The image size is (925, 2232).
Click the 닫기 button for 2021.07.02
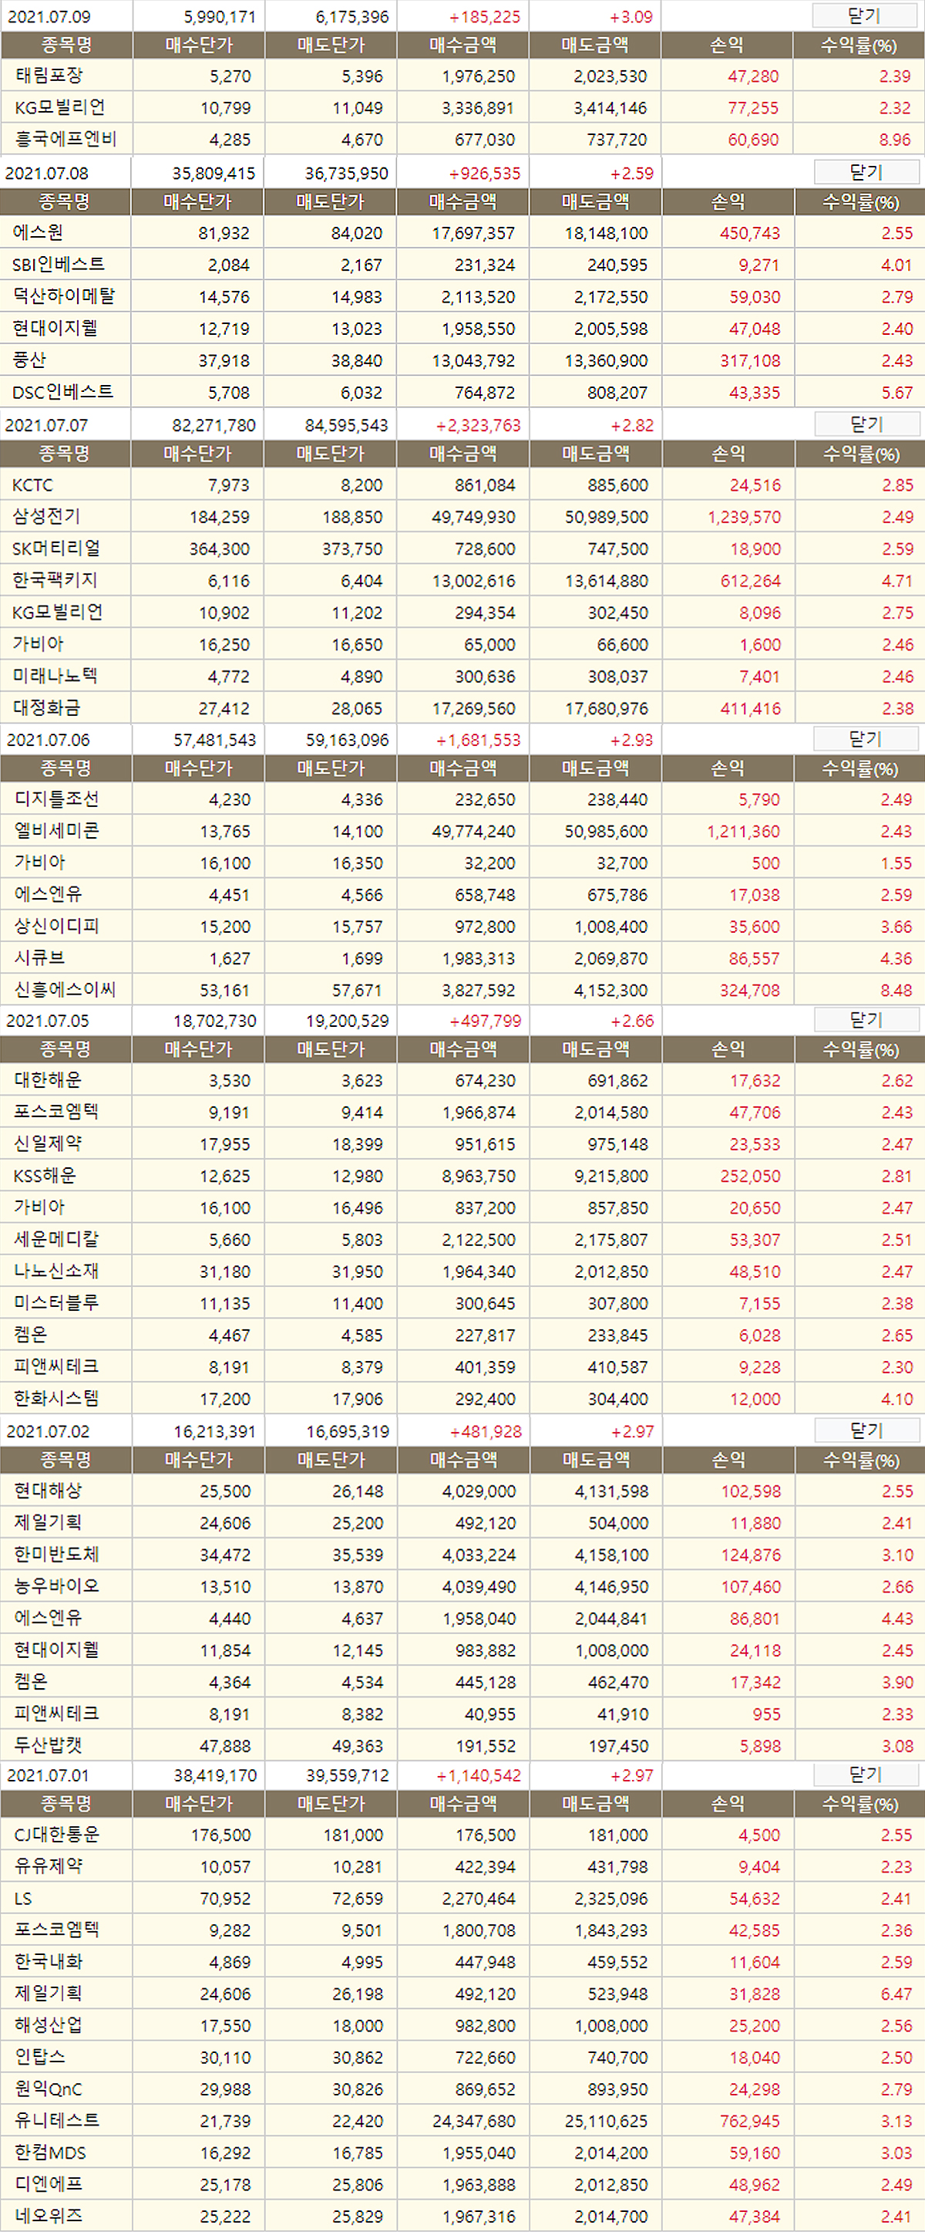866,1430
